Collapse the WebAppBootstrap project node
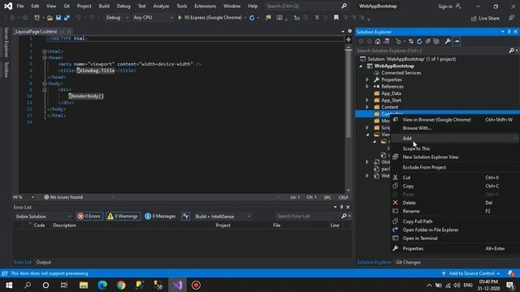The width and height of the screenshot is (520, 292). click(361, 66)
